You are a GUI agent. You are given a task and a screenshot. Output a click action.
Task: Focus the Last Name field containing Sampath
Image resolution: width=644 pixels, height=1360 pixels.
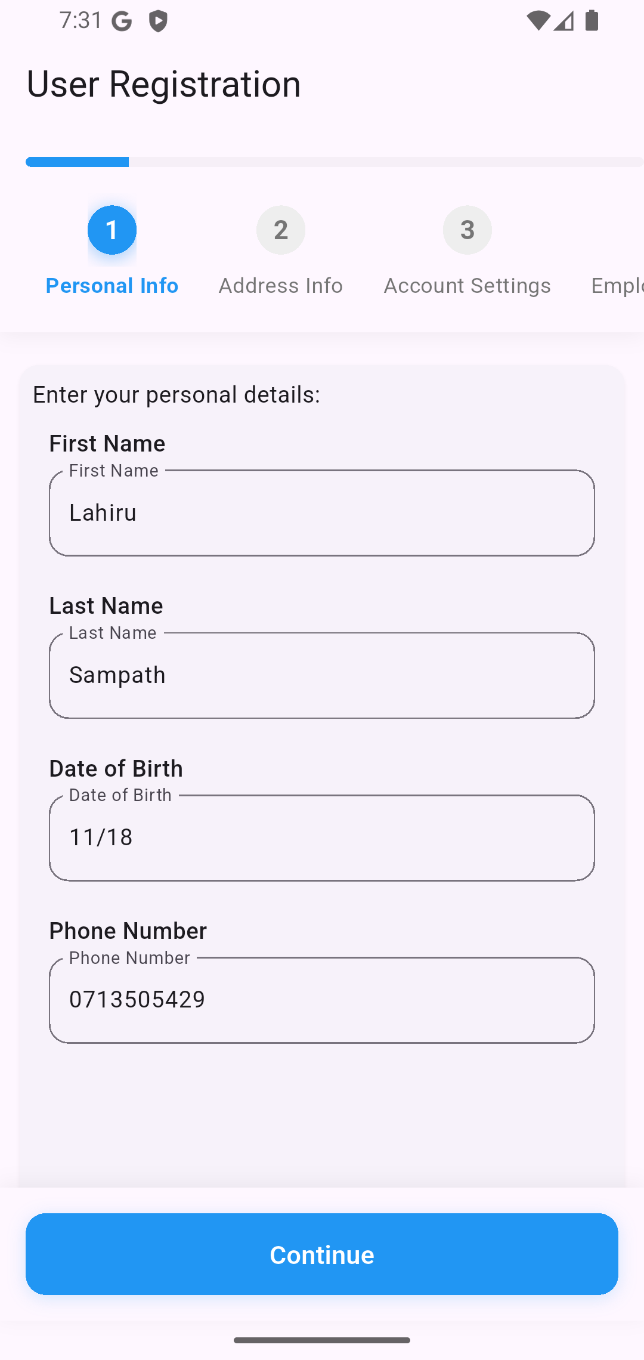(322, 675)
